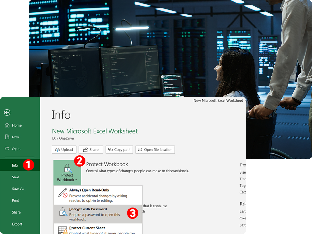Click the Upload button
Screen dimensions: 312x234
click(64, 149)
